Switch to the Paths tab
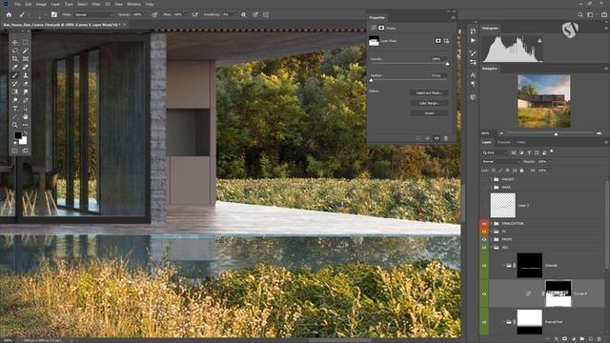This screenshot has height=343, width=610. (521, 142)
